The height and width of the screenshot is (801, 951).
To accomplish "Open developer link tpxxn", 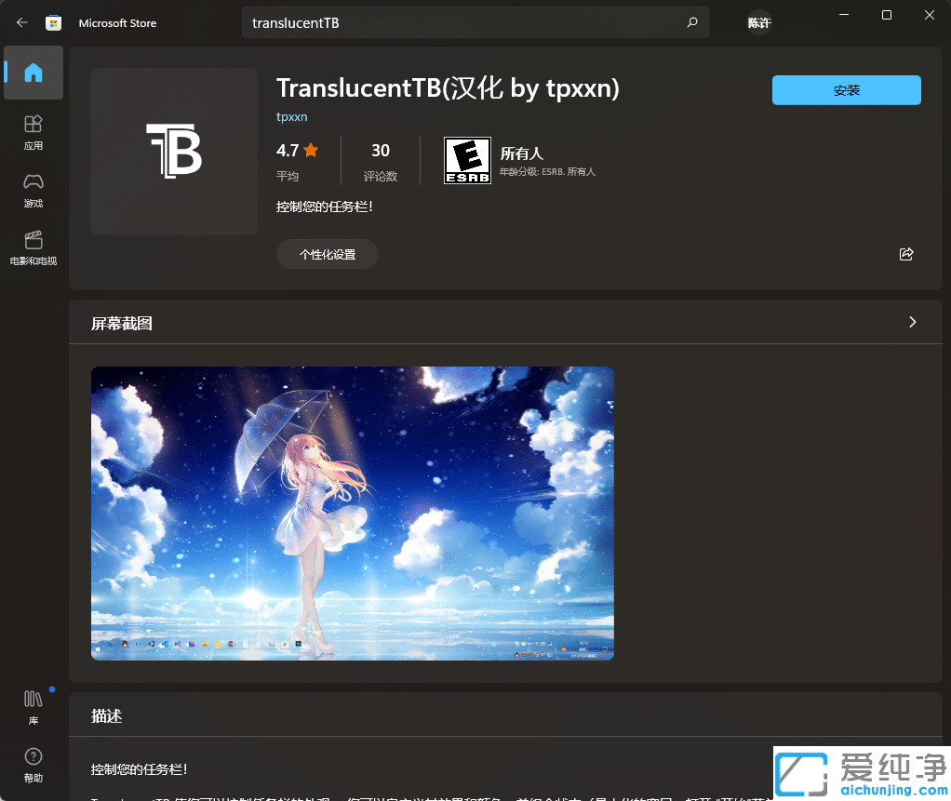I will pyautogui.click(x=291, y=116).
